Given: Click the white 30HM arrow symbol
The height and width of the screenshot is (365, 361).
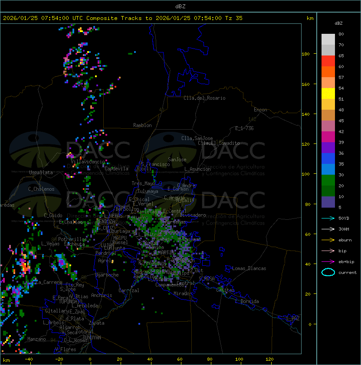Looking at the screenshot, I should [x=328, y=229].
